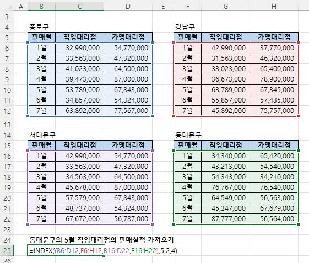Select the cell with 34,563,000

[80, 177]
